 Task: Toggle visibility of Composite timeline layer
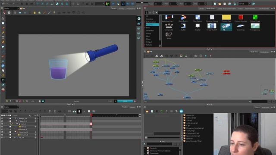pyautogui.click(x=2, y=135)
